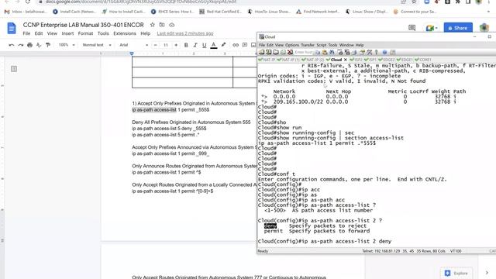The height and width of the screenshot is (279, 496).
Task: Add a comment from the toolbar
Action: pos(245,45)
